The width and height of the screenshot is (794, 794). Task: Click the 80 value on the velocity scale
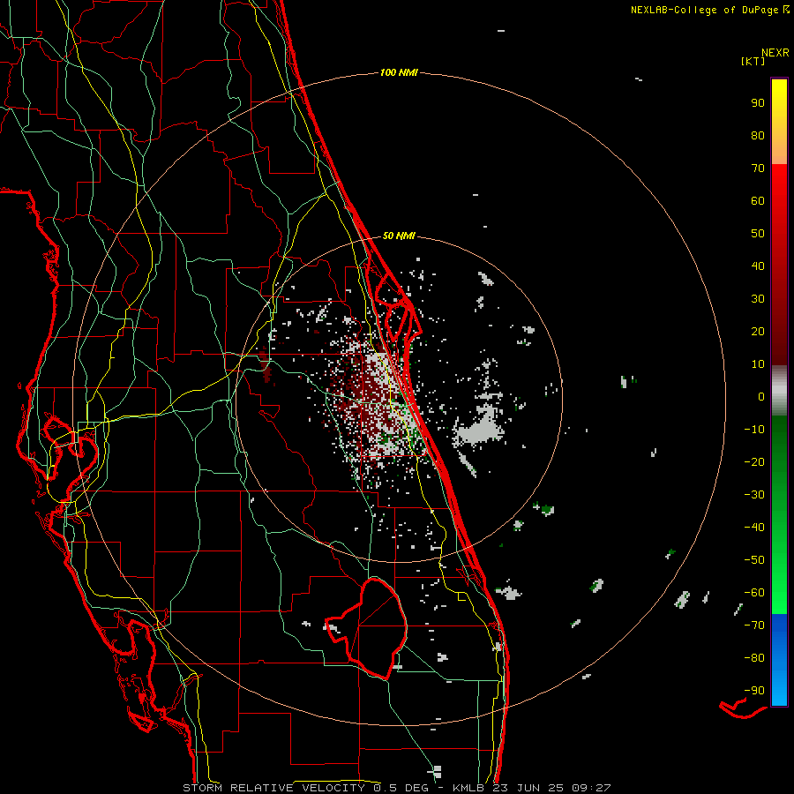click(x=758, y=136)
